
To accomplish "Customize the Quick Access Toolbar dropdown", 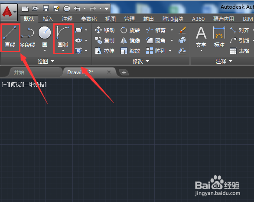I will 107,8.
